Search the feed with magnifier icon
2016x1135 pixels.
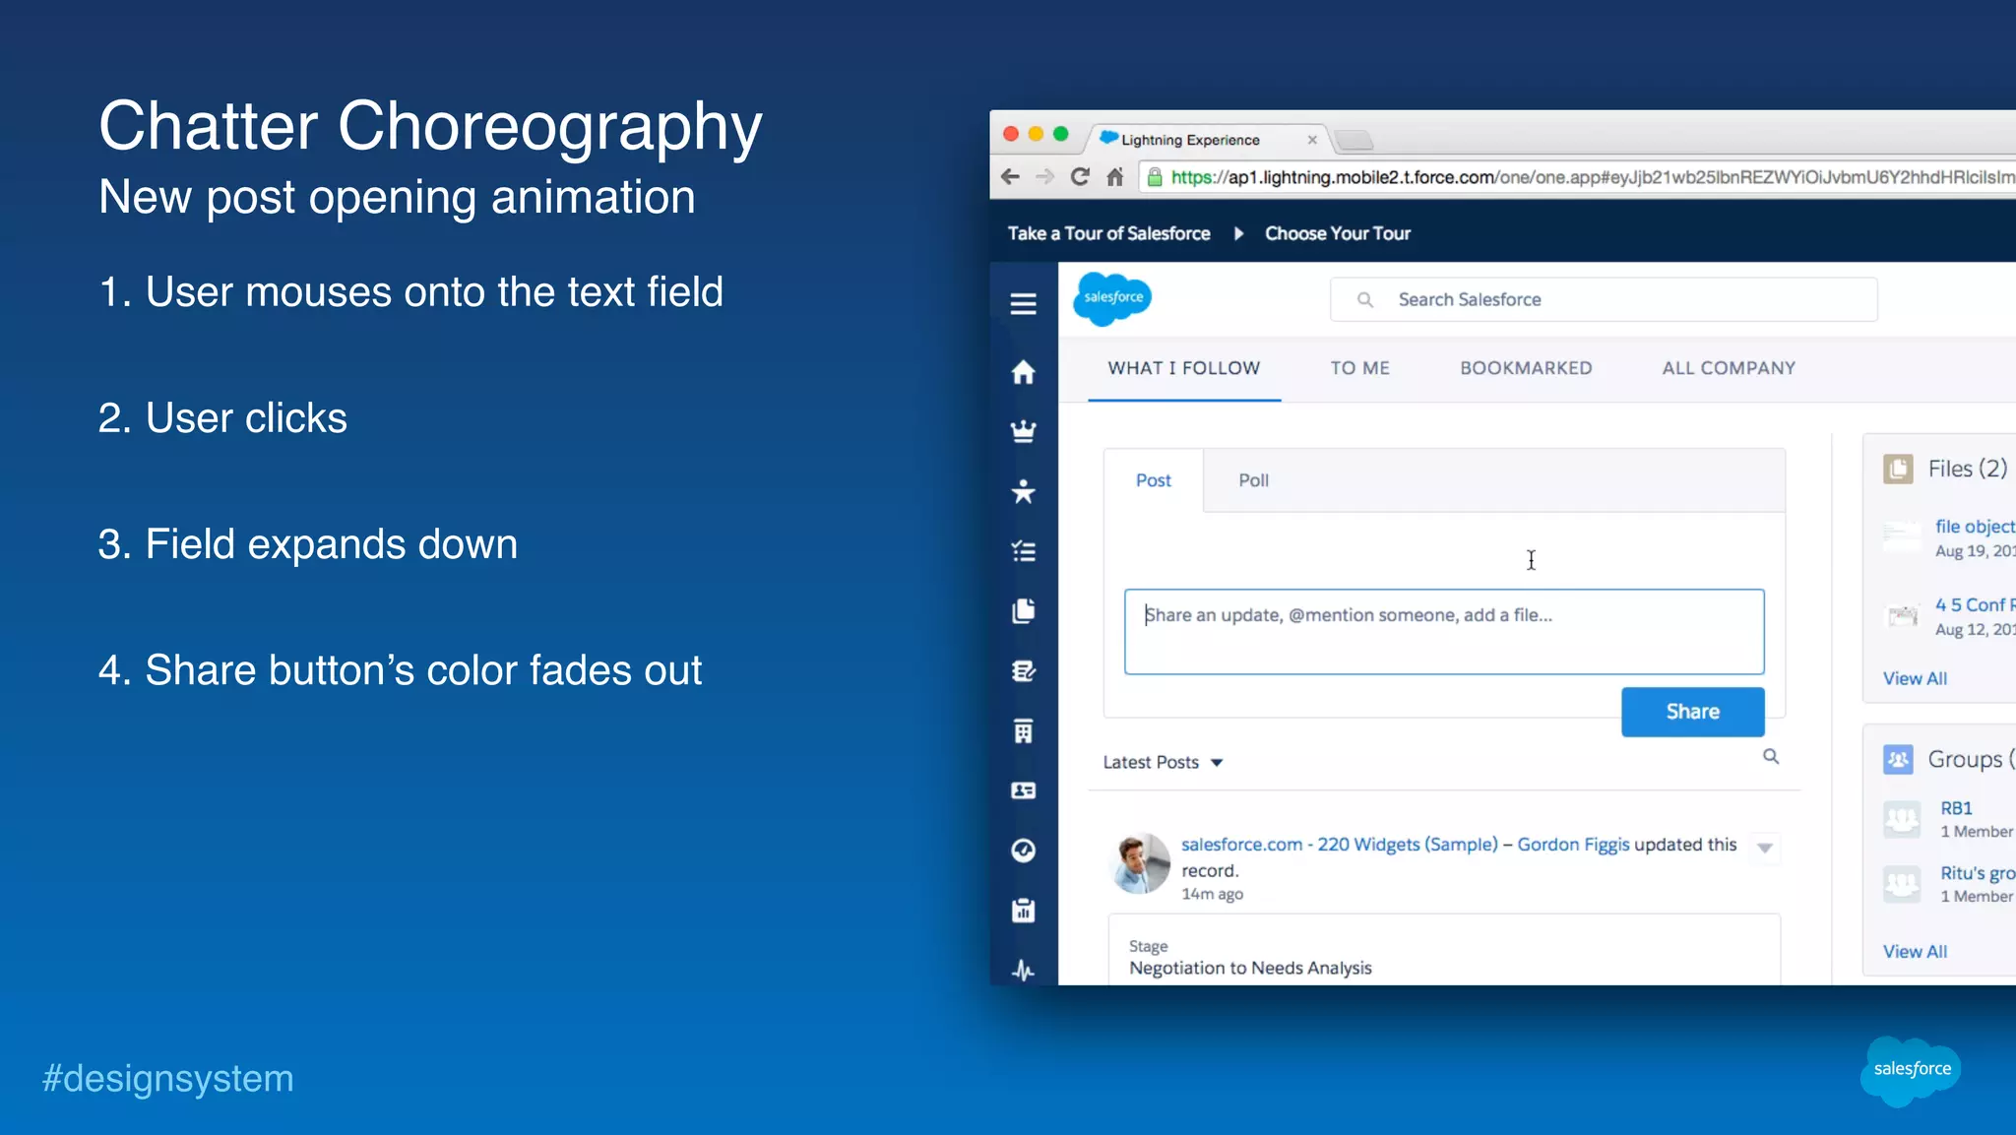(1771, 756)
